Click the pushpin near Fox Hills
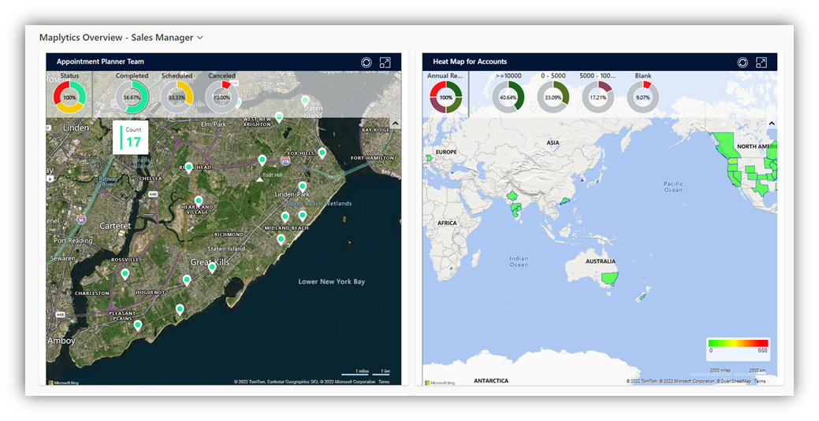Image resolution: width=819 pixels, height=421 pixels. pyautogui.click(x=322, y=153)
